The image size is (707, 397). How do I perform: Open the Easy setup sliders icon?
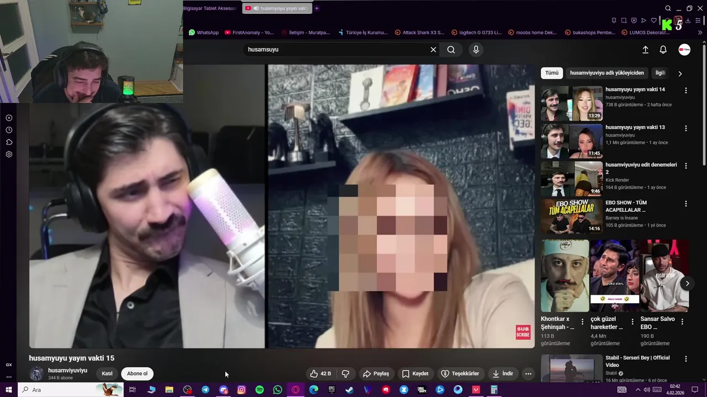699,20
